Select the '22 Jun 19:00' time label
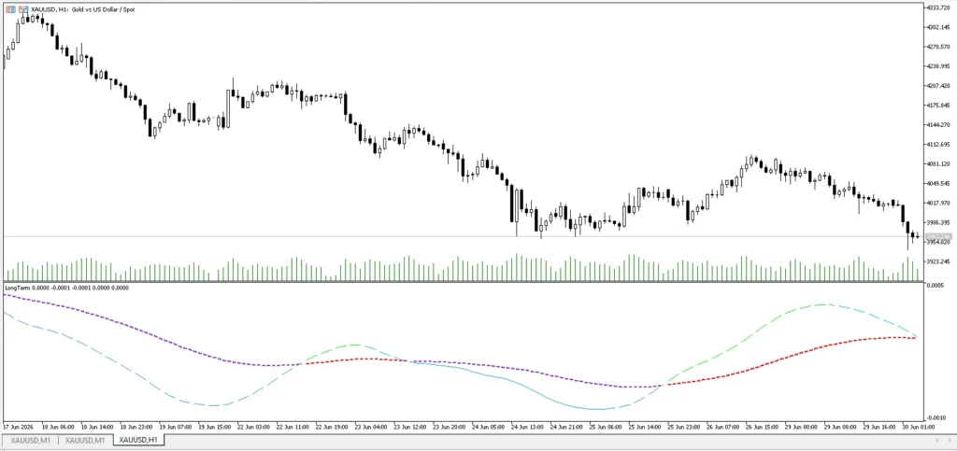The height and width of the screenshot is (451, 957). (x=330, y=427)
